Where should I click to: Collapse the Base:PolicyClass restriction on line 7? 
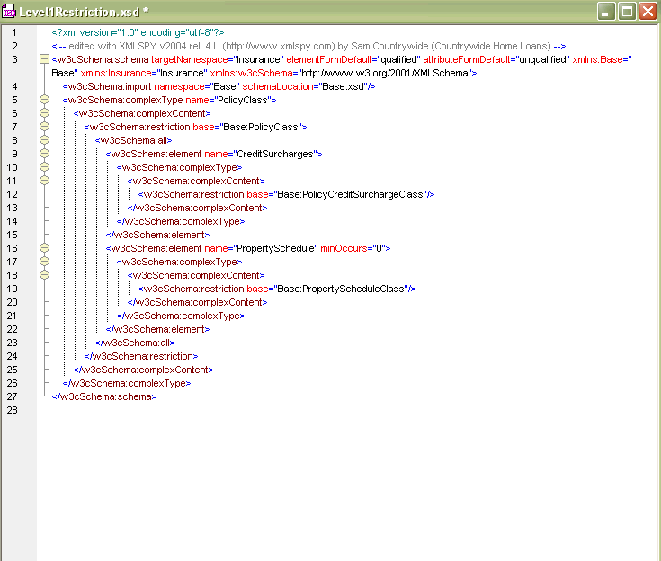click(44, 127)
